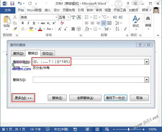The width and height of the screenshot is (162, 132).
Task: Click the Cut scissors icon
Action: [x=15, y=17]
